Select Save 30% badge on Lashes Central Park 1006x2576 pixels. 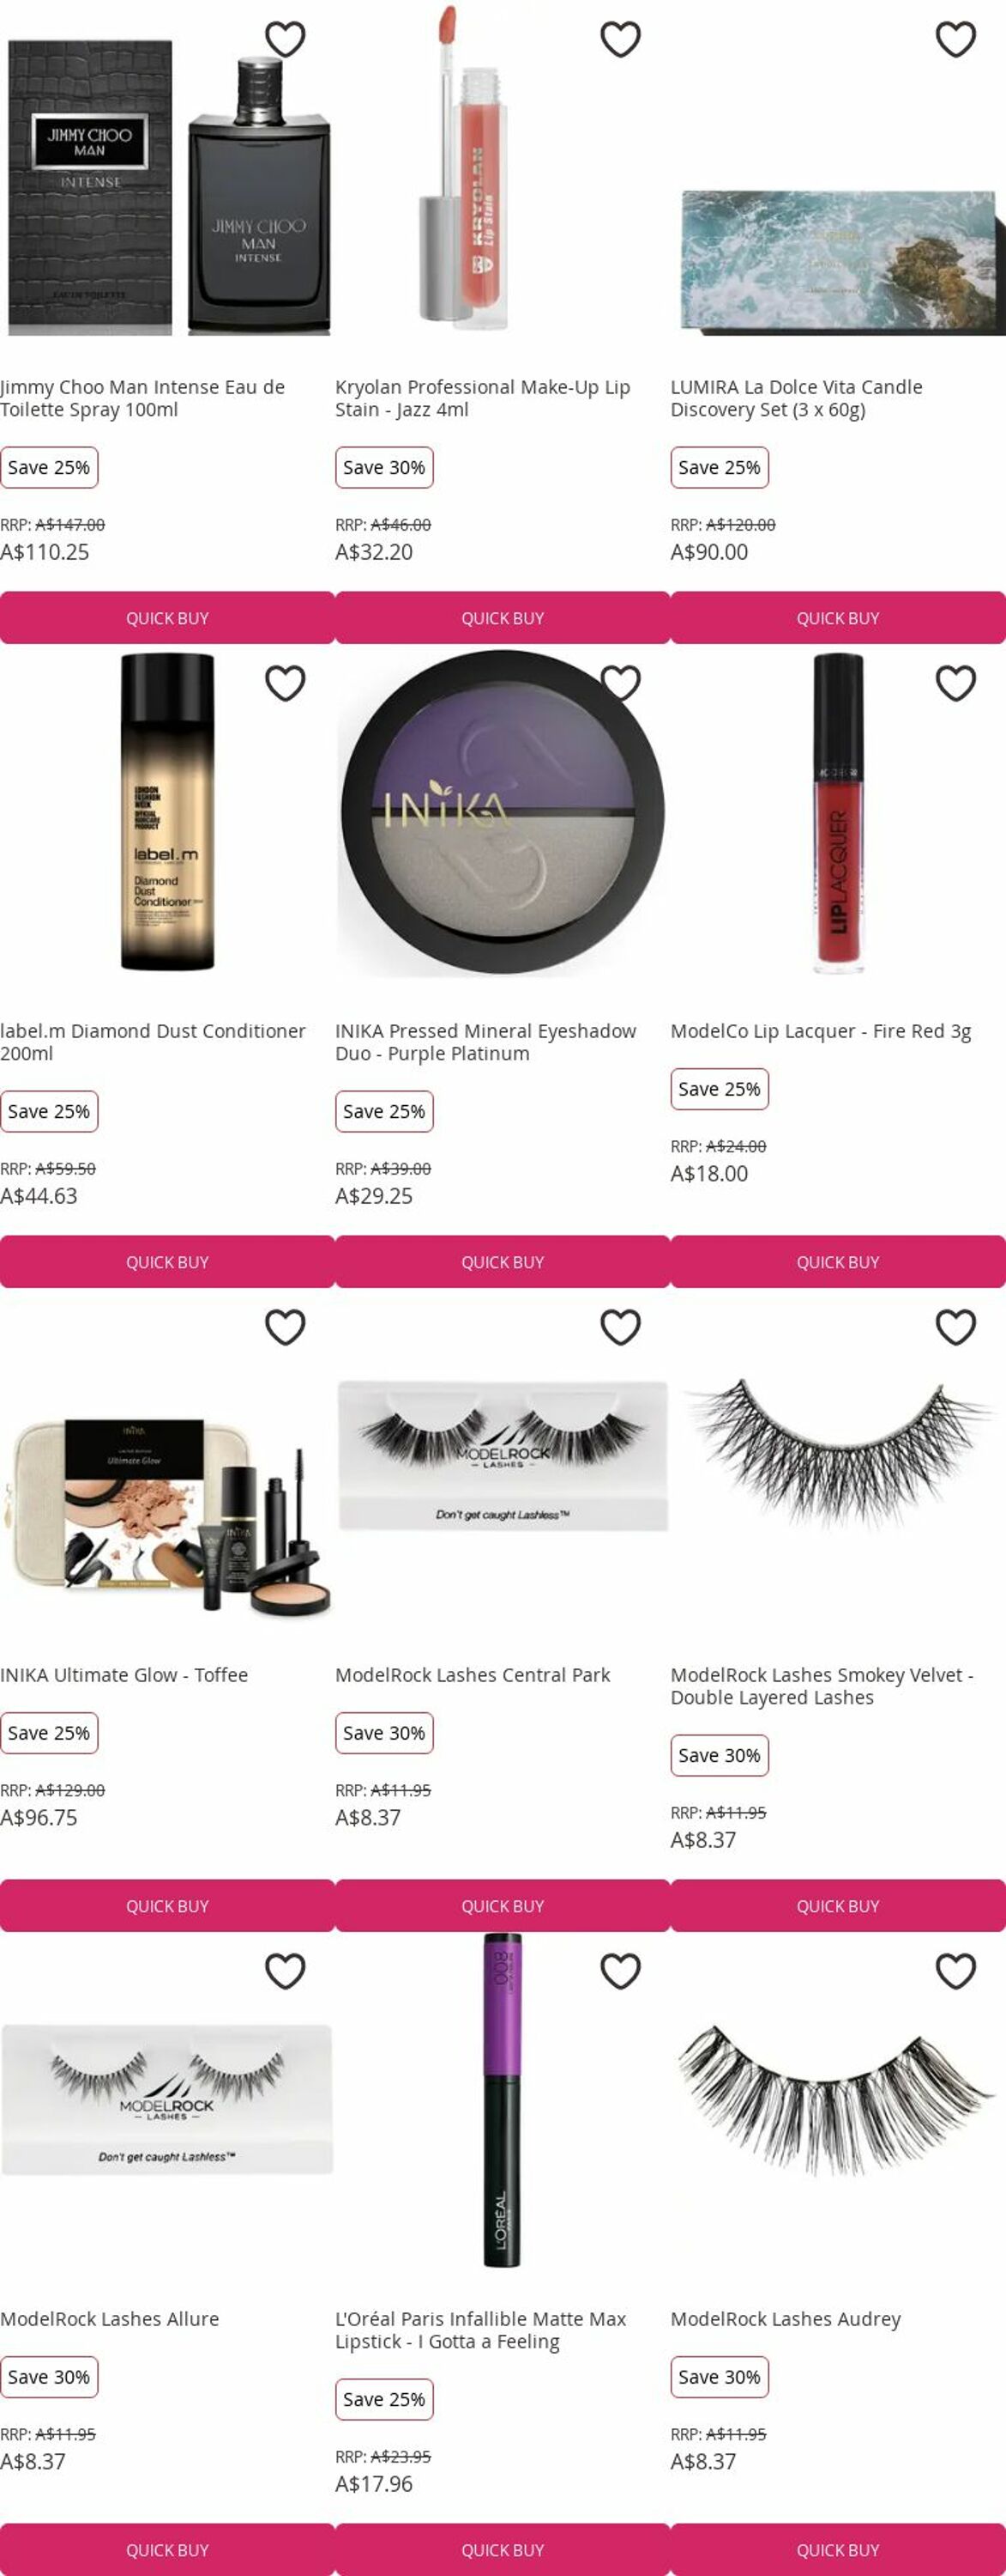pos(383,1733)
